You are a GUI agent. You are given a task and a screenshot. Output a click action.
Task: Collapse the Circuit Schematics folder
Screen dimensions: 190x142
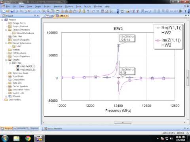[6, 43]
